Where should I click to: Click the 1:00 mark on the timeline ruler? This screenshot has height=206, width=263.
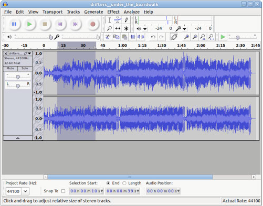122,46
